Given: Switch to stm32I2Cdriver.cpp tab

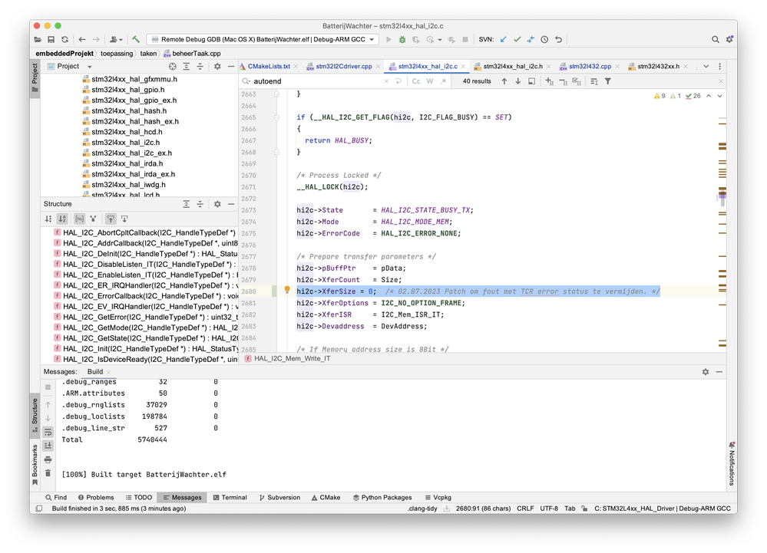Looking at the screenshot, I should pos(344,67).
